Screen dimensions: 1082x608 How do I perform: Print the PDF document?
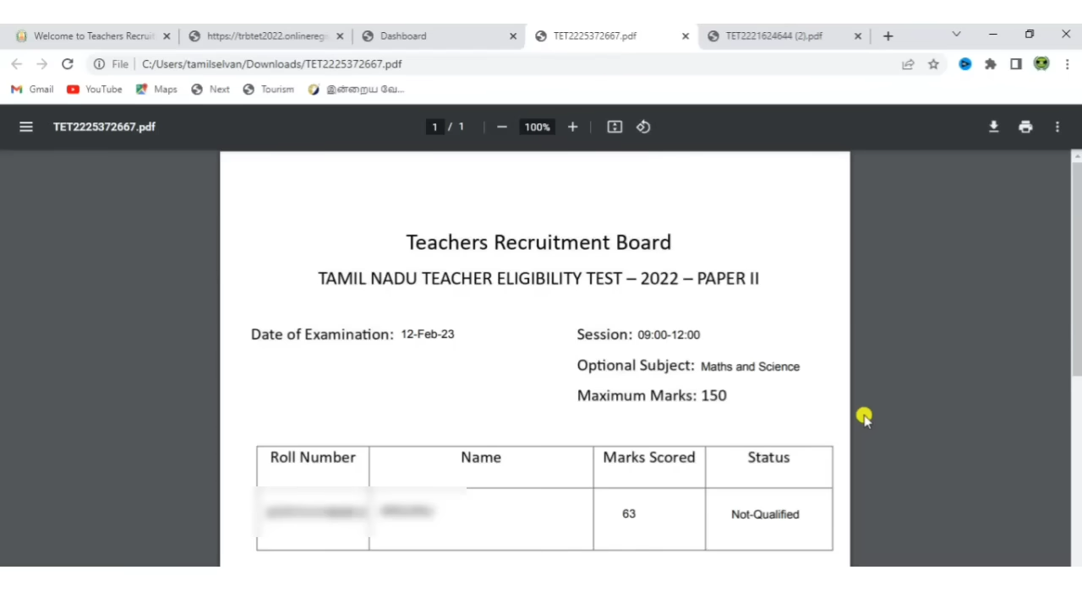[1025, 127]
